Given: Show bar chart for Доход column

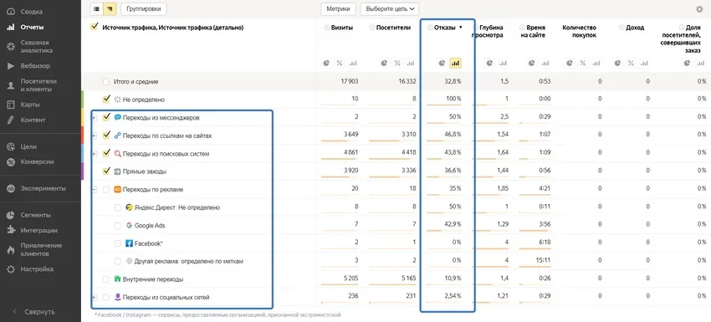Looking at the screenshot, I should (x=643, y=63).
